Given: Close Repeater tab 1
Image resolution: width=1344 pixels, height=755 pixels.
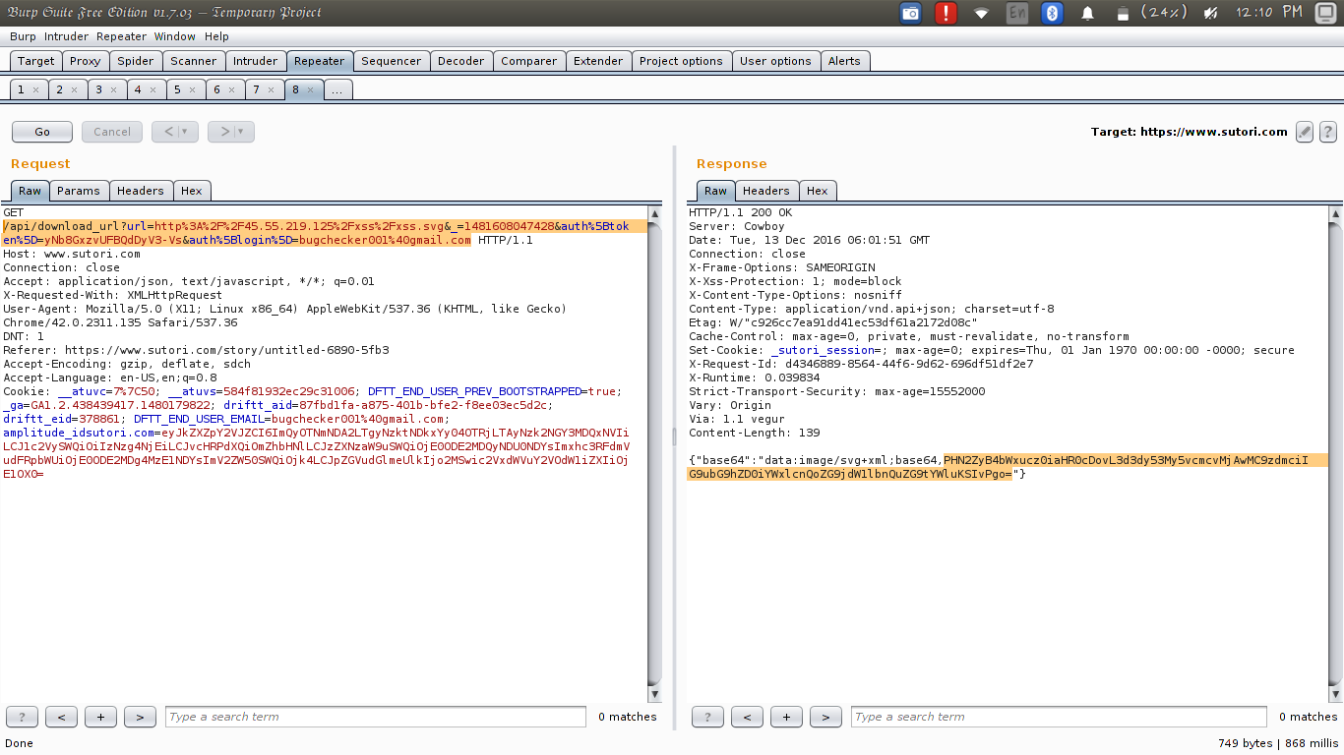Looking at the screenshot, I should [36, 89].
